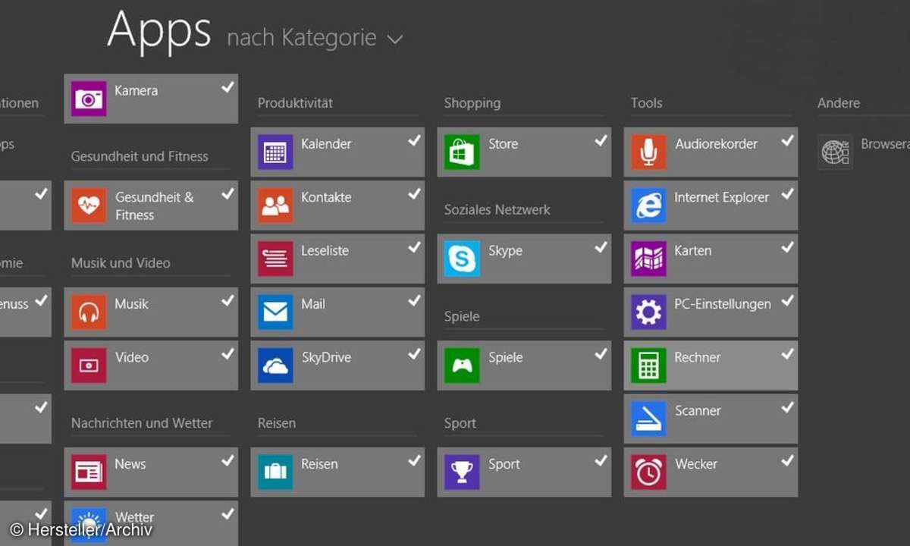The image size is (910, 546).
Task: Launch the Internet Explorer icon
Action: [648, 206]
